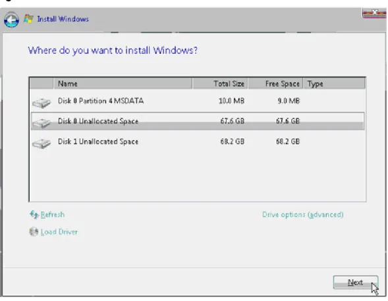The image size is (388, 301).
Task: Select Disk 1 Unallocated Space row
Action: (x=197, y=141)
